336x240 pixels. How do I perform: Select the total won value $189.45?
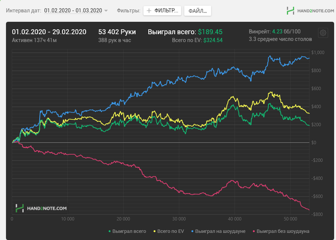210,32
